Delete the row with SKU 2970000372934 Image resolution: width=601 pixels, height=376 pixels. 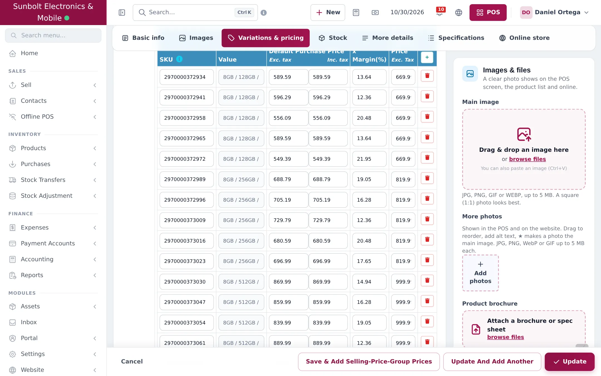coord(427,76)
